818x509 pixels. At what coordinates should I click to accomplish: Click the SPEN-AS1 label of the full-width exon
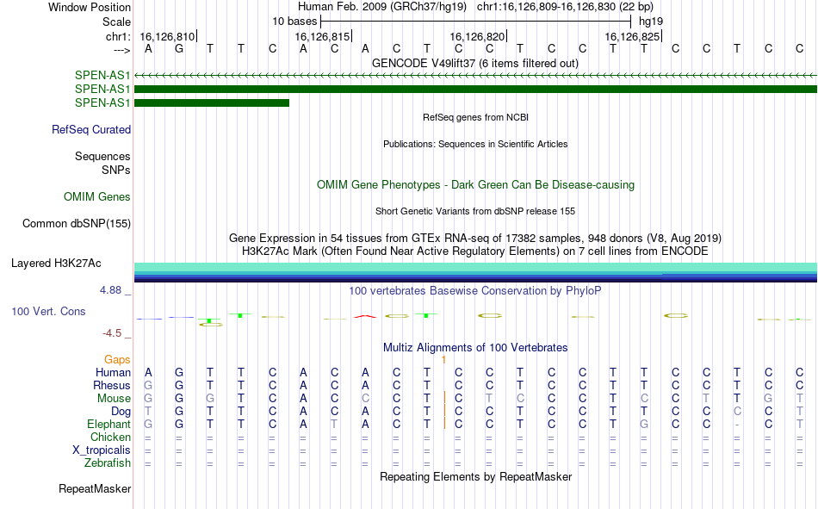[102, 89]
